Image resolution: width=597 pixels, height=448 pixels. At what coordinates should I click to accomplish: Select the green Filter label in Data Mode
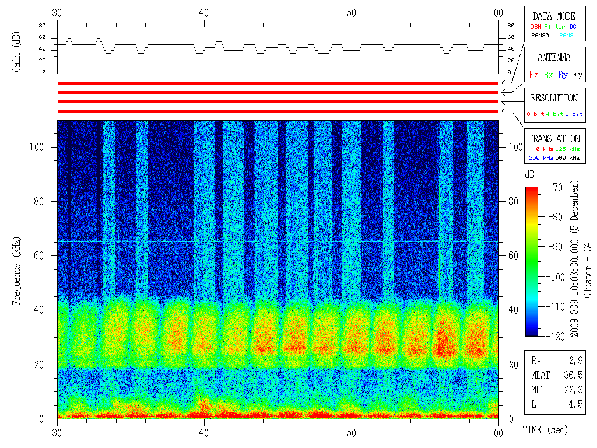pos(554,26)
